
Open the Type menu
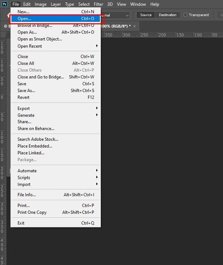[70, 4]
